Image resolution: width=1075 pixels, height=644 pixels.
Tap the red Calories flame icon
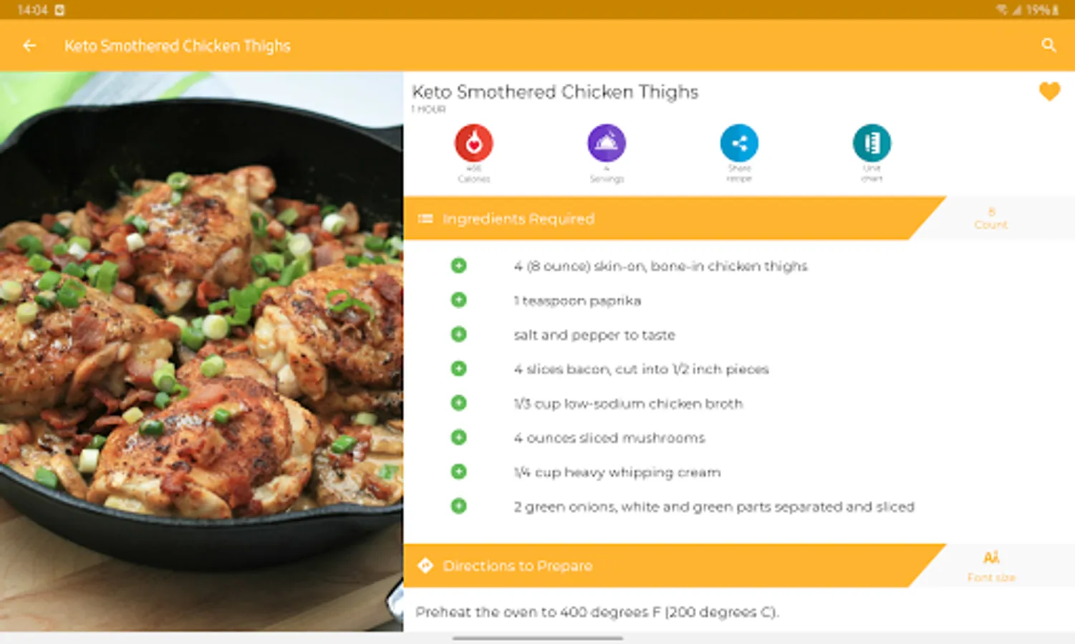473,142
